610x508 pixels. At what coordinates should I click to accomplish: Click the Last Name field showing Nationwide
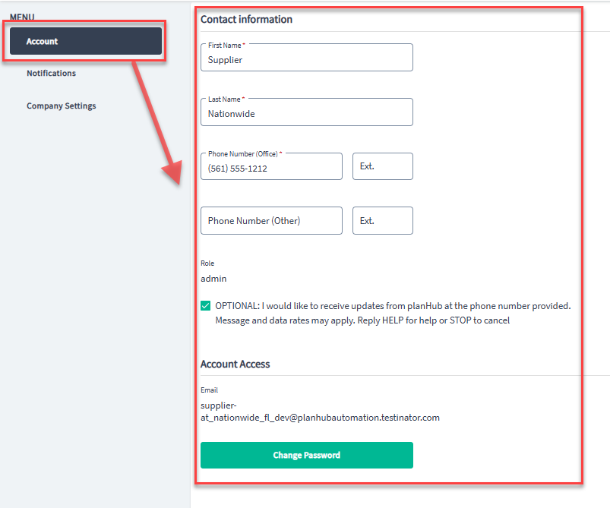point(306,112)
